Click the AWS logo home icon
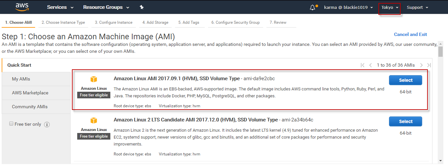The image size is (448, 165). 22,7
